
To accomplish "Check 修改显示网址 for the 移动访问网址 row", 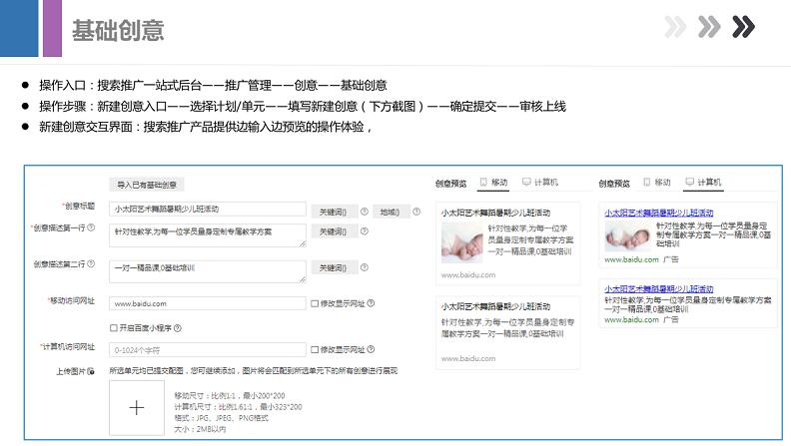I will 315,303.
